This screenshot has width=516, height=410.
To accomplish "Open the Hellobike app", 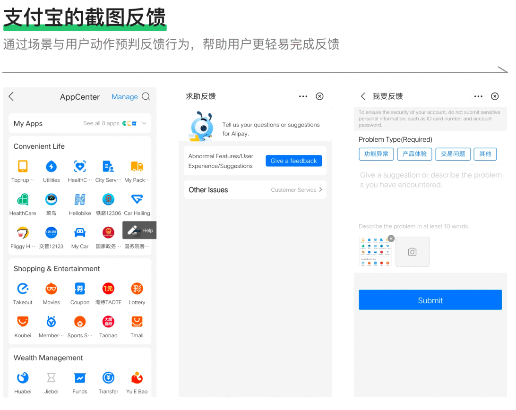I will 80,200.
